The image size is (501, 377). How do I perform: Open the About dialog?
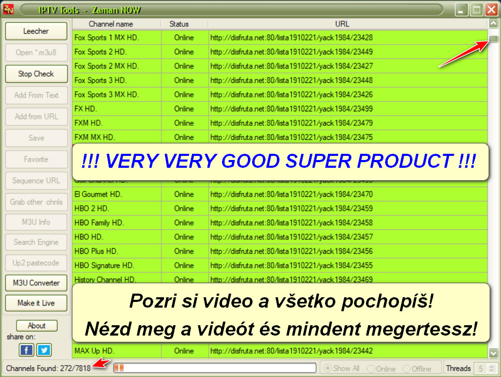point(37,326)
